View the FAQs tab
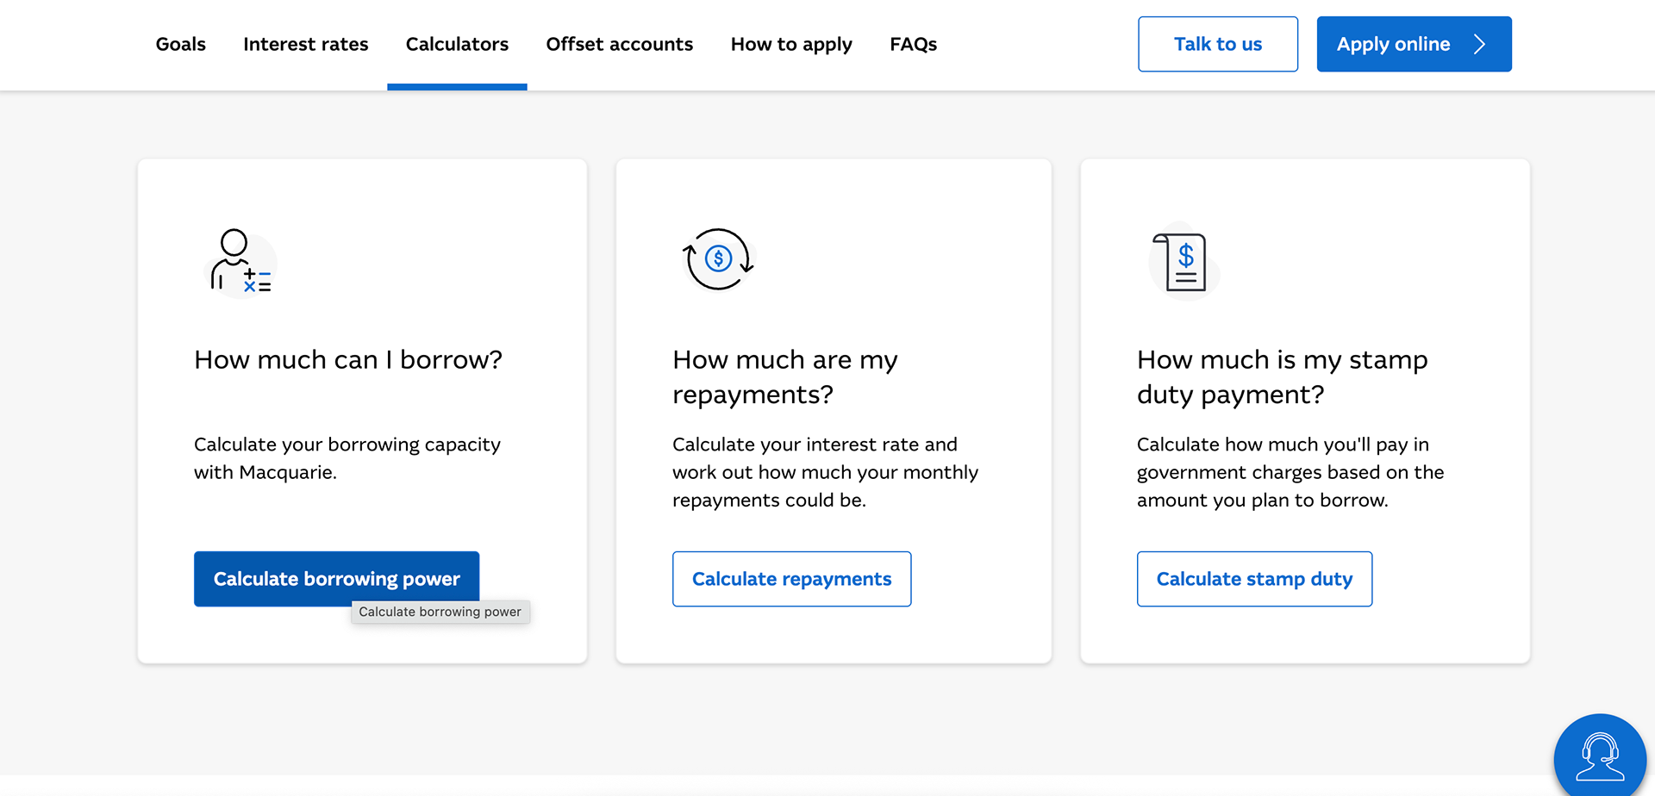 (913, 44)
